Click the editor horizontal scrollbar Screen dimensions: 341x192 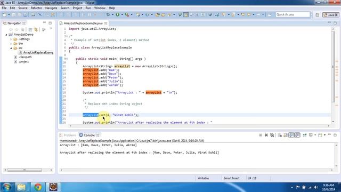[x=199, y=126]
